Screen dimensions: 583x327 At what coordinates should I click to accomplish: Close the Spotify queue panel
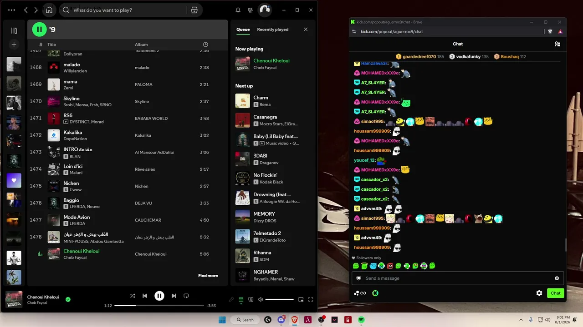(306, 30)
